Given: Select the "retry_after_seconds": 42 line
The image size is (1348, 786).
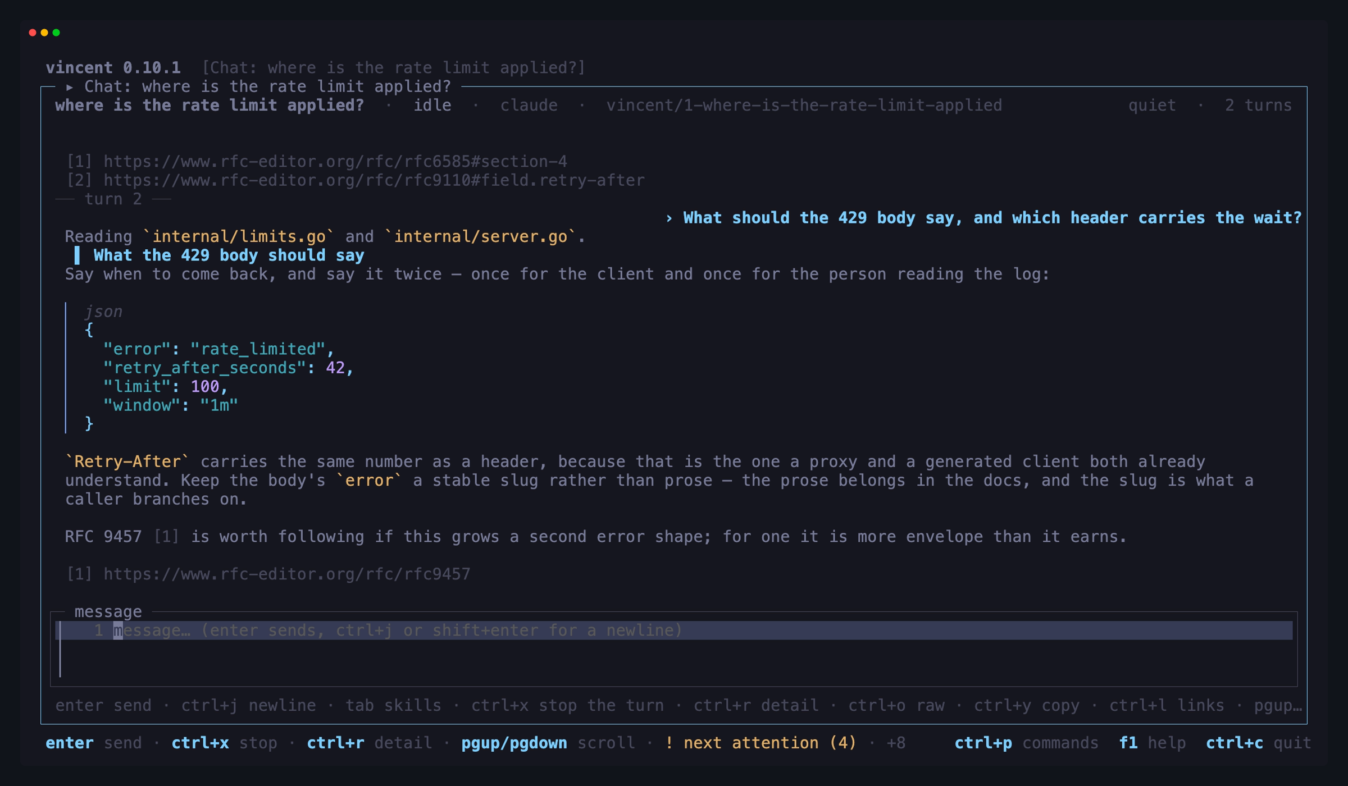Looking at the screenshot, I should [x=229, y=368].
